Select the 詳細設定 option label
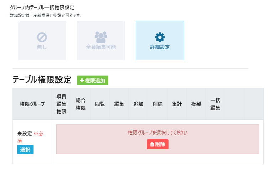The height and width of the screenshot is (170, 274). (x=160, y=47)
